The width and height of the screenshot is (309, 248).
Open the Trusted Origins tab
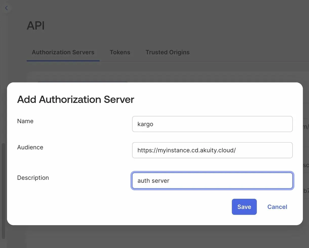[168, 52]
